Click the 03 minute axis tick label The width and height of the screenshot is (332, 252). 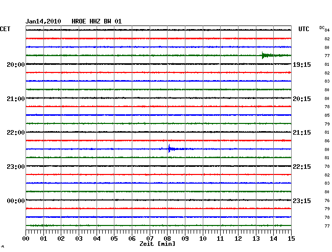[x=79, y=238]
